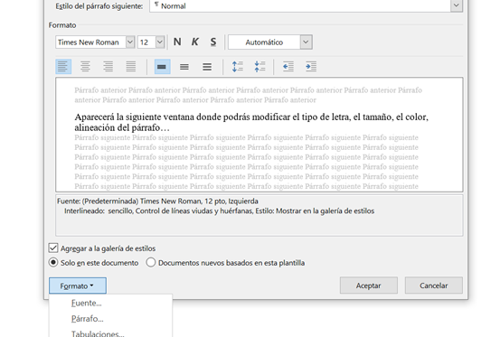Confirm with the Aceptar button

click(x=369, y=286)
